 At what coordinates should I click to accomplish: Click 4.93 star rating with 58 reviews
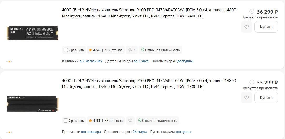[106, 121]
